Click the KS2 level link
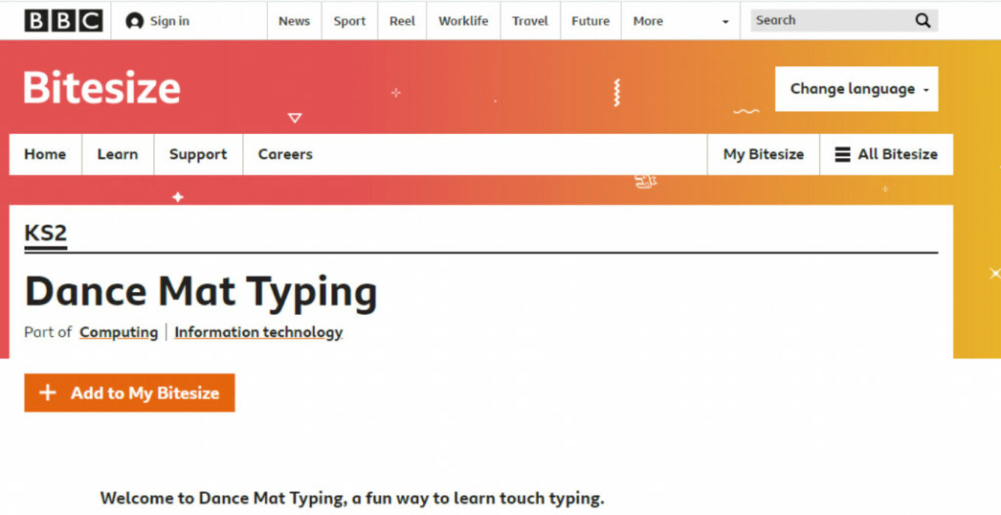The image size is (1001, 515). tap(46, 234)
